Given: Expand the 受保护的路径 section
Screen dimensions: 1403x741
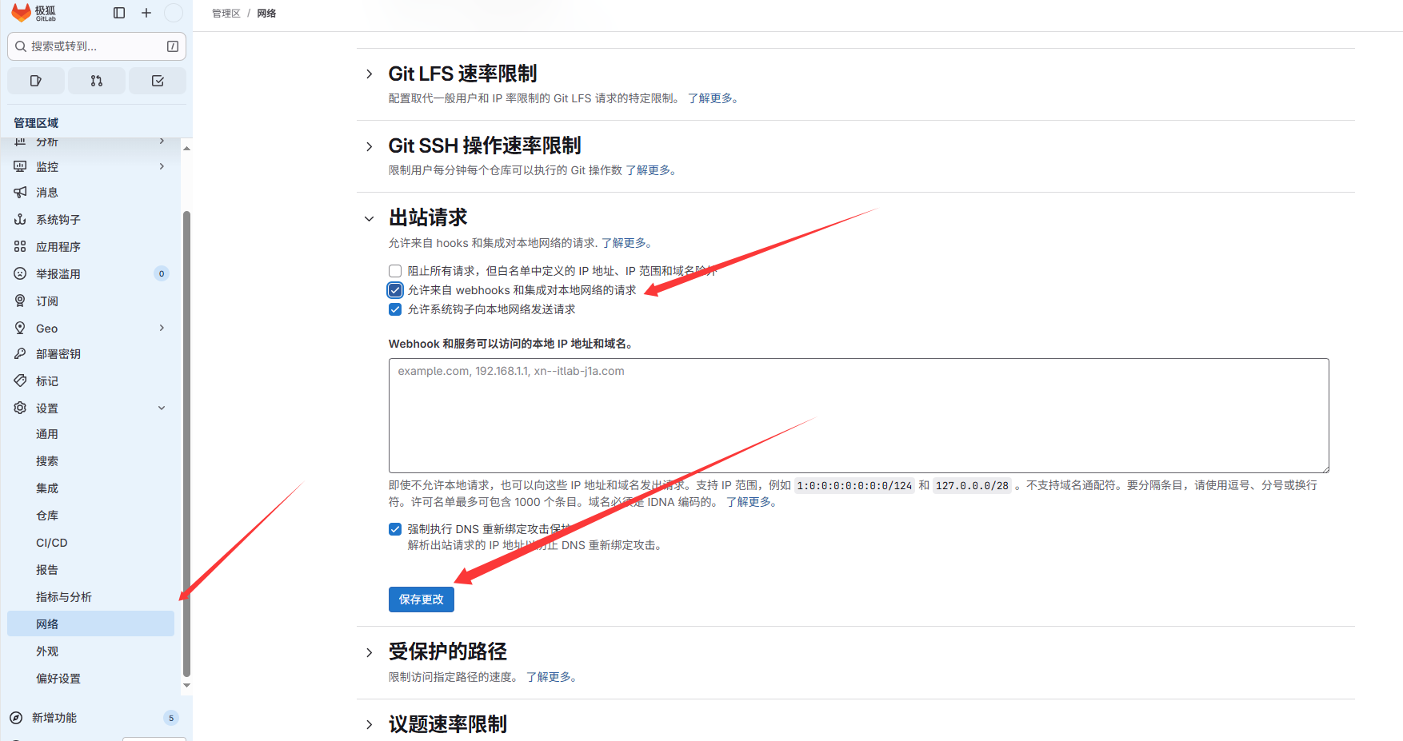Looking at the screenshot, I should coord(369,652).
